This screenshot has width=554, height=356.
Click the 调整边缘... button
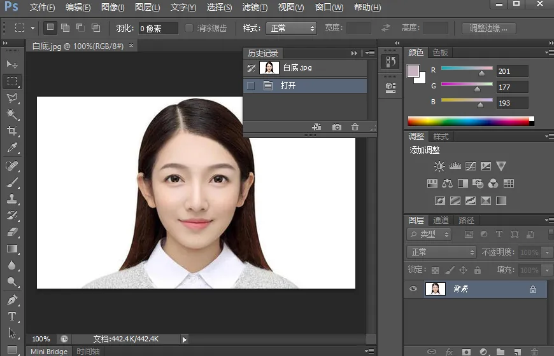(488, 29)
